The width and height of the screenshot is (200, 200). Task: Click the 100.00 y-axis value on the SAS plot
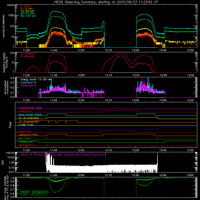point(10,153)
